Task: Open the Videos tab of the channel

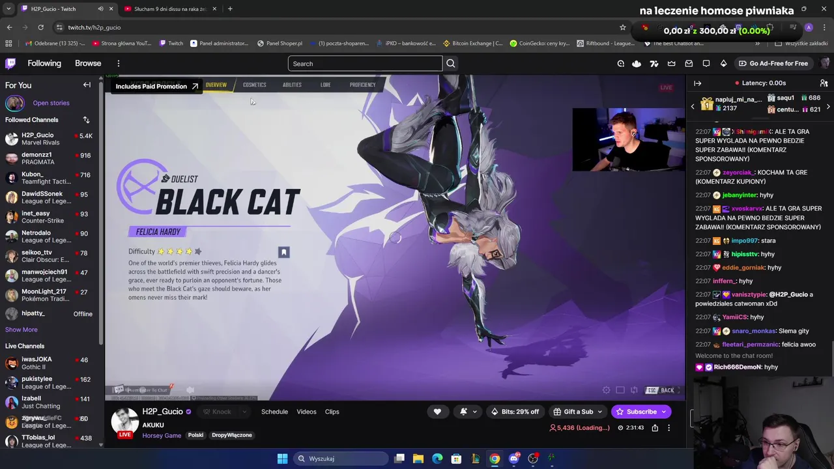Action: pos(306,412)
